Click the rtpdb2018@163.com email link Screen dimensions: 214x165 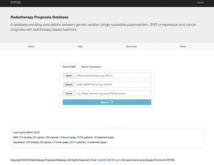click(x=109, y=160)
